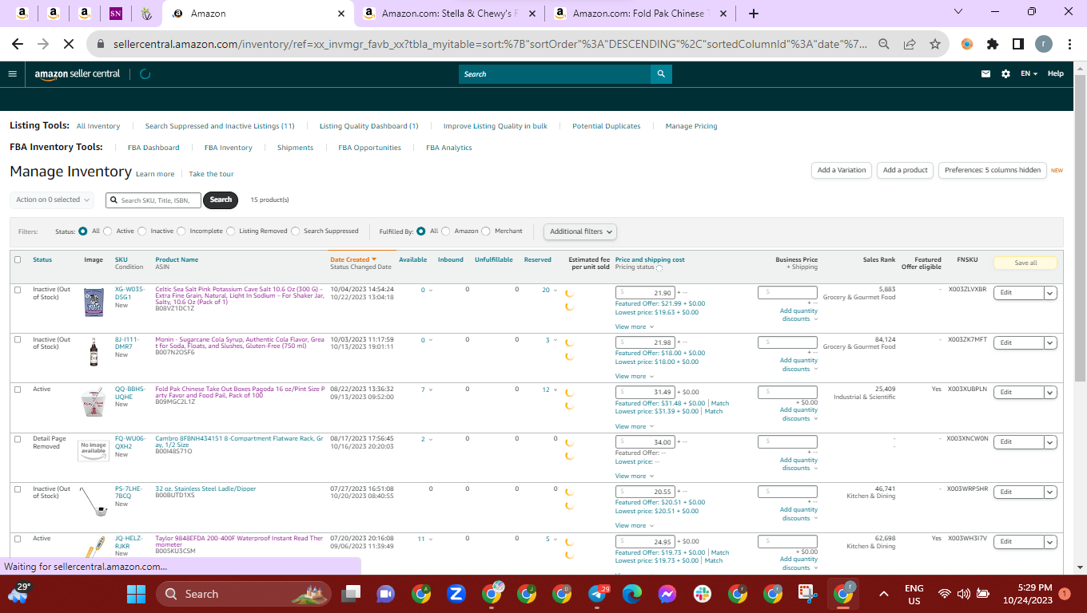Click the Add a product button

pyautogui.click(x=905, y=170)
